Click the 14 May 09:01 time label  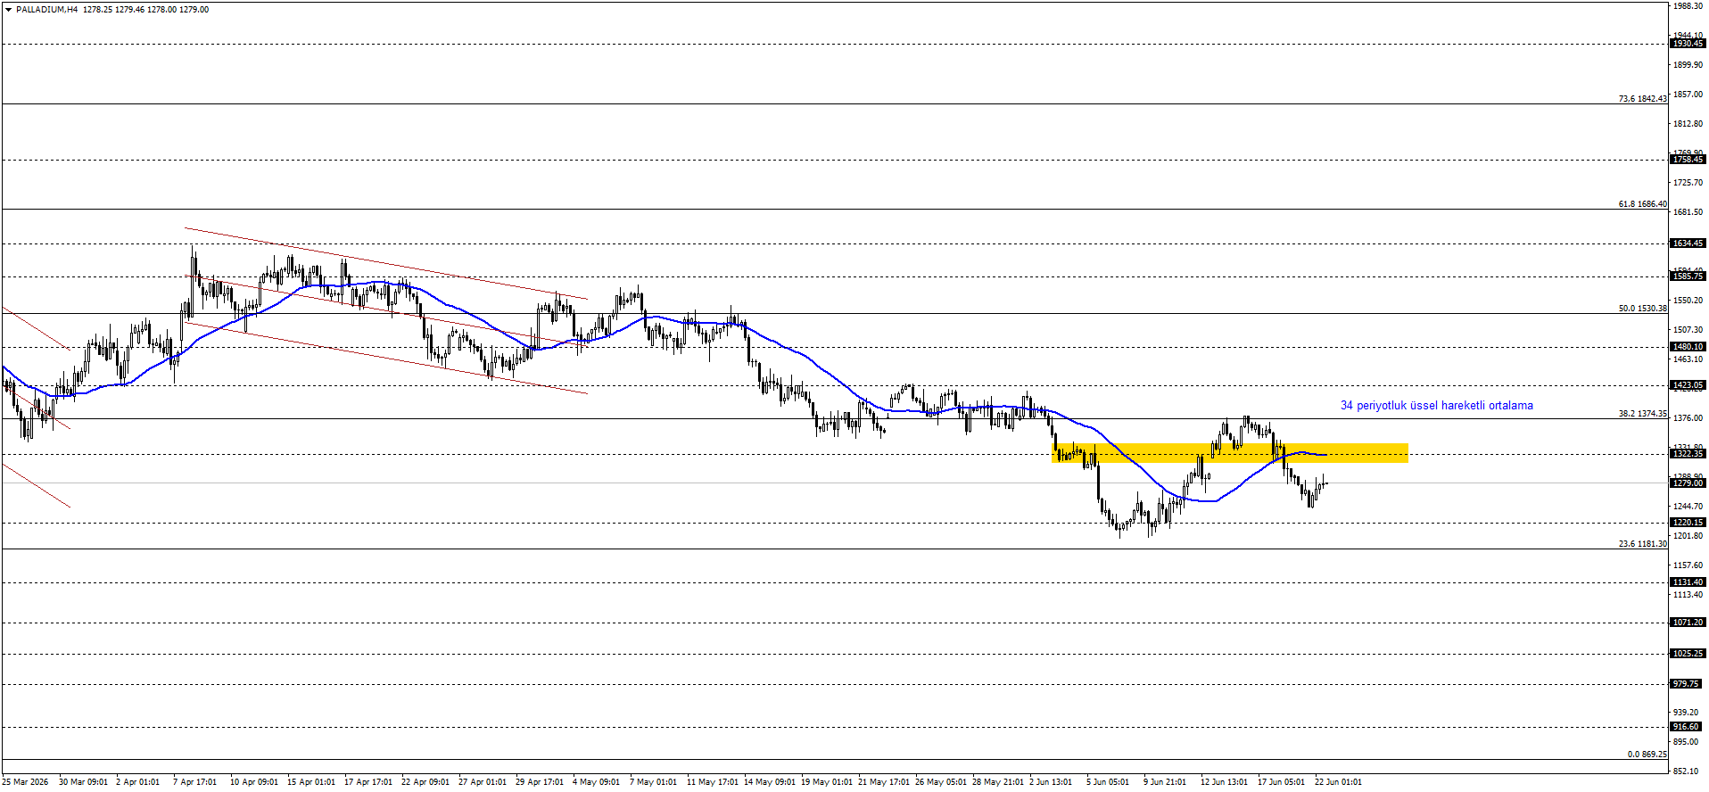pyautogui.click(x=770, y=782)
